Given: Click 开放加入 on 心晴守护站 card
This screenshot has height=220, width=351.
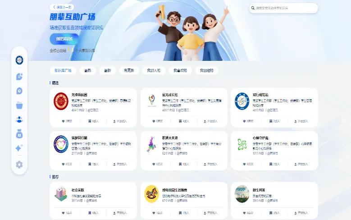Looking at the screenshot, I should [302, 164].
